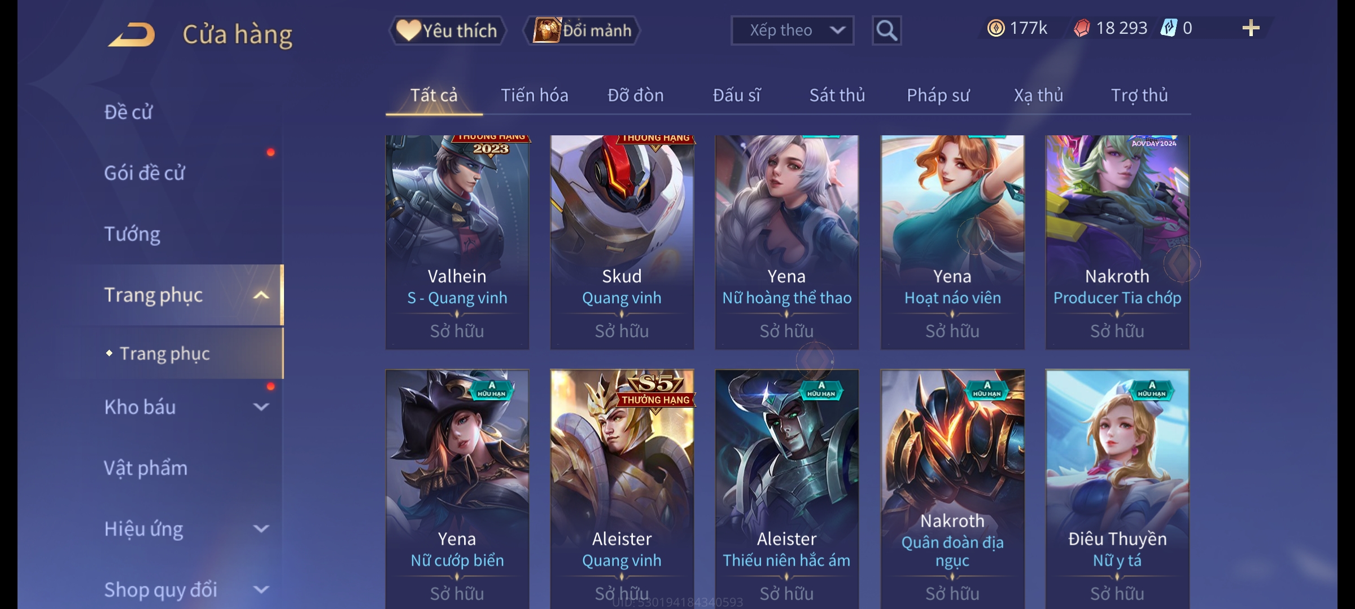This screenshot has height=609, width=1355.
Task: Tap the red gem currency icon
Action: (x=1081, y=28)
